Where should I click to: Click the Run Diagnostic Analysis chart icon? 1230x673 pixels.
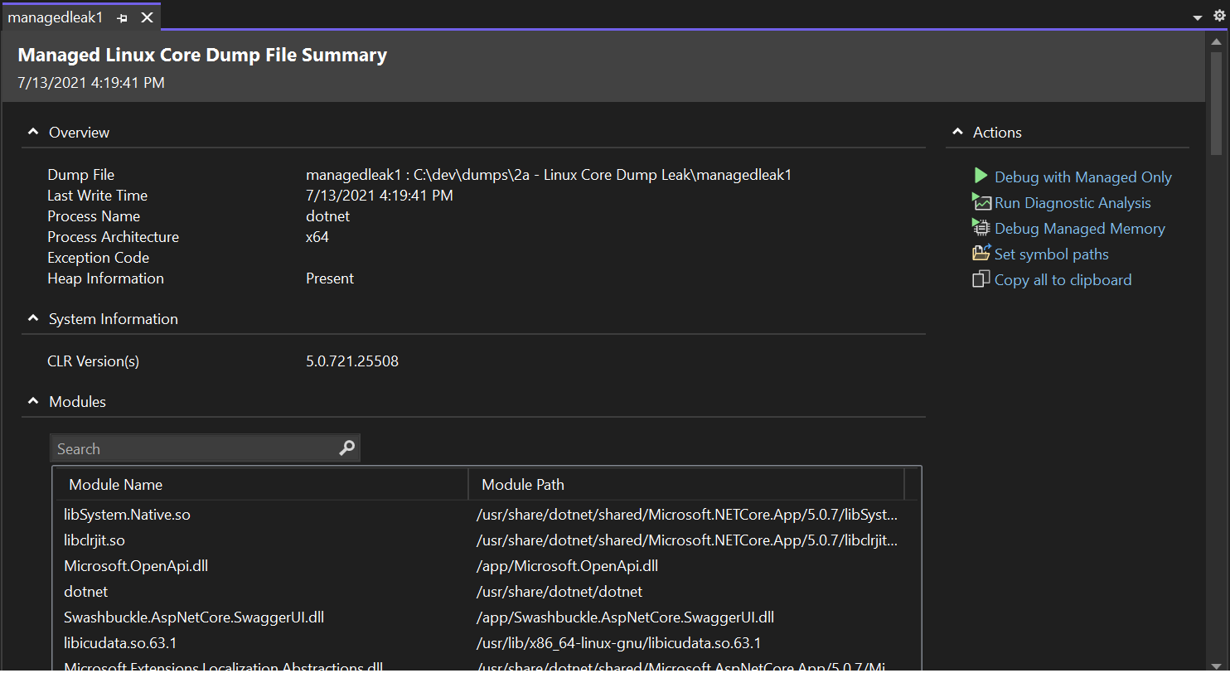coord(981,201)
